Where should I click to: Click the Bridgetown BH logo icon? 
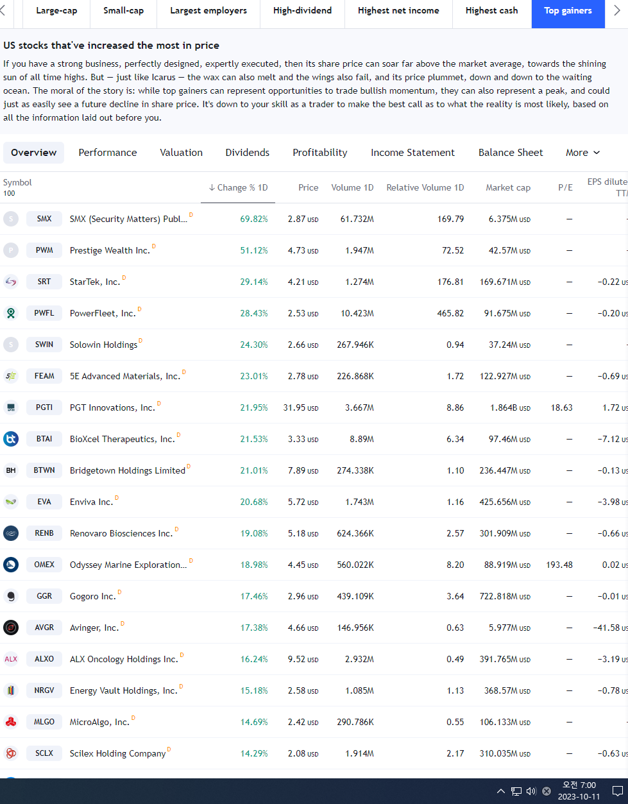11,470
